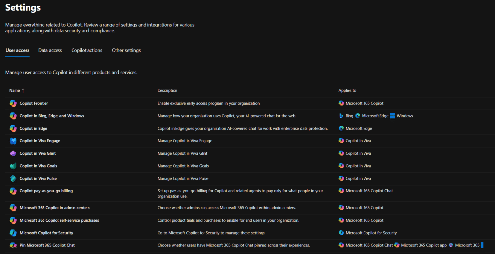Click the Copilot Frontier row icon
Image resolution: width=495 pixels, height=254 pixels.
[13, 103]
